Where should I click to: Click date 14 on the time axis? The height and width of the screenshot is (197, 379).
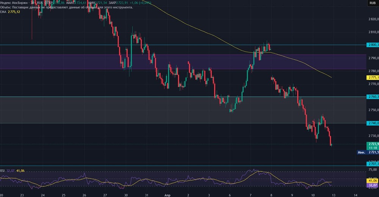click(x=356, y=195)
